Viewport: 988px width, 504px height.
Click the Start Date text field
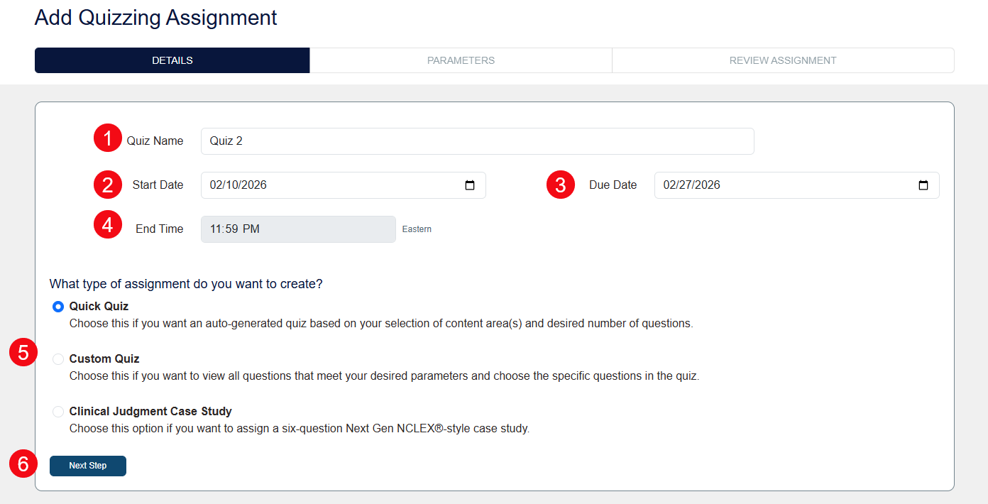pos(319,185)
